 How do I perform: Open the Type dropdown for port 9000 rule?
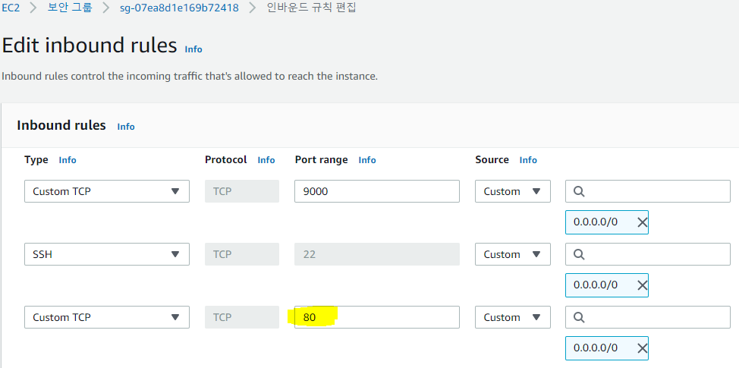click(x=106, y=191)
